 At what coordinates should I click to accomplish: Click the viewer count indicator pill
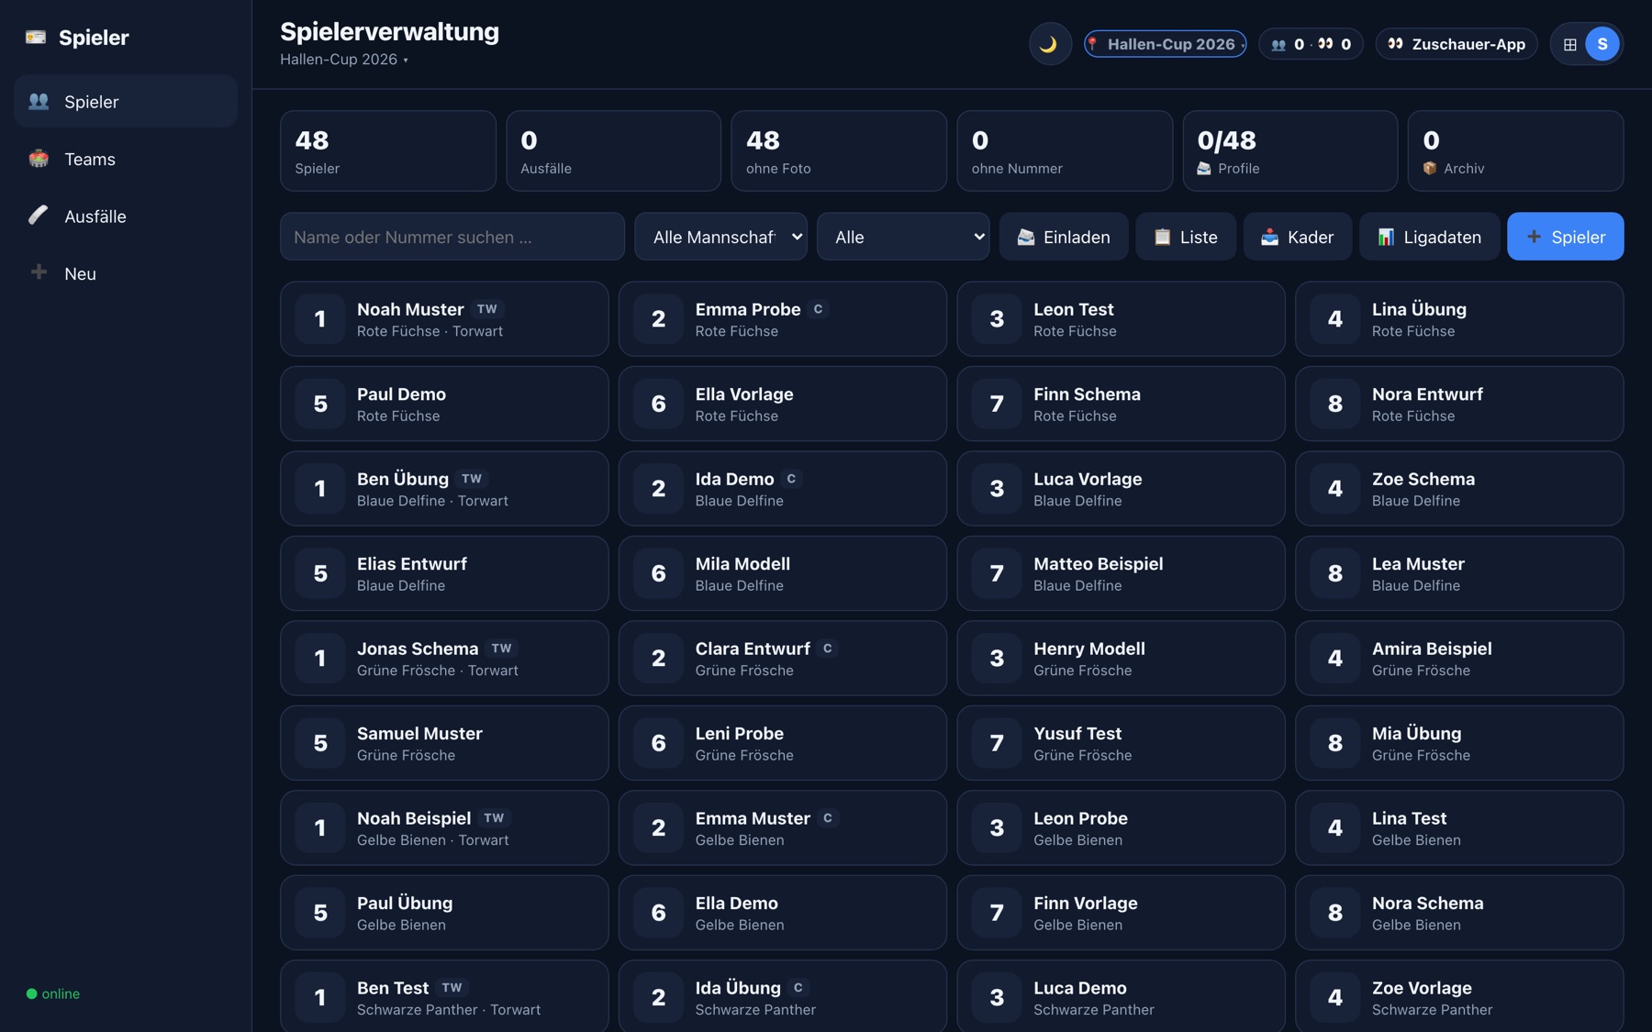1311,44
